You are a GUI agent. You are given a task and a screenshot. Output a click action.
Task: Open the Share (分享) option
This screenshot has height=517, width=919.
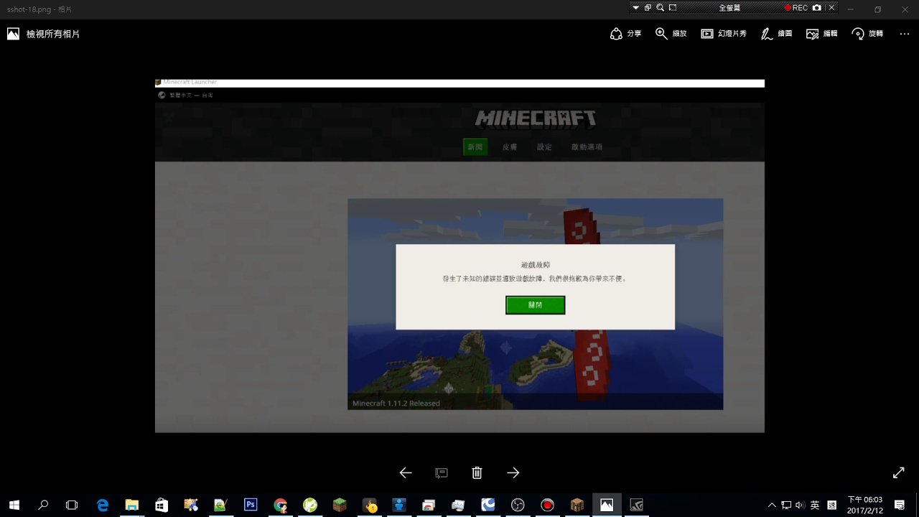(625, 34)
